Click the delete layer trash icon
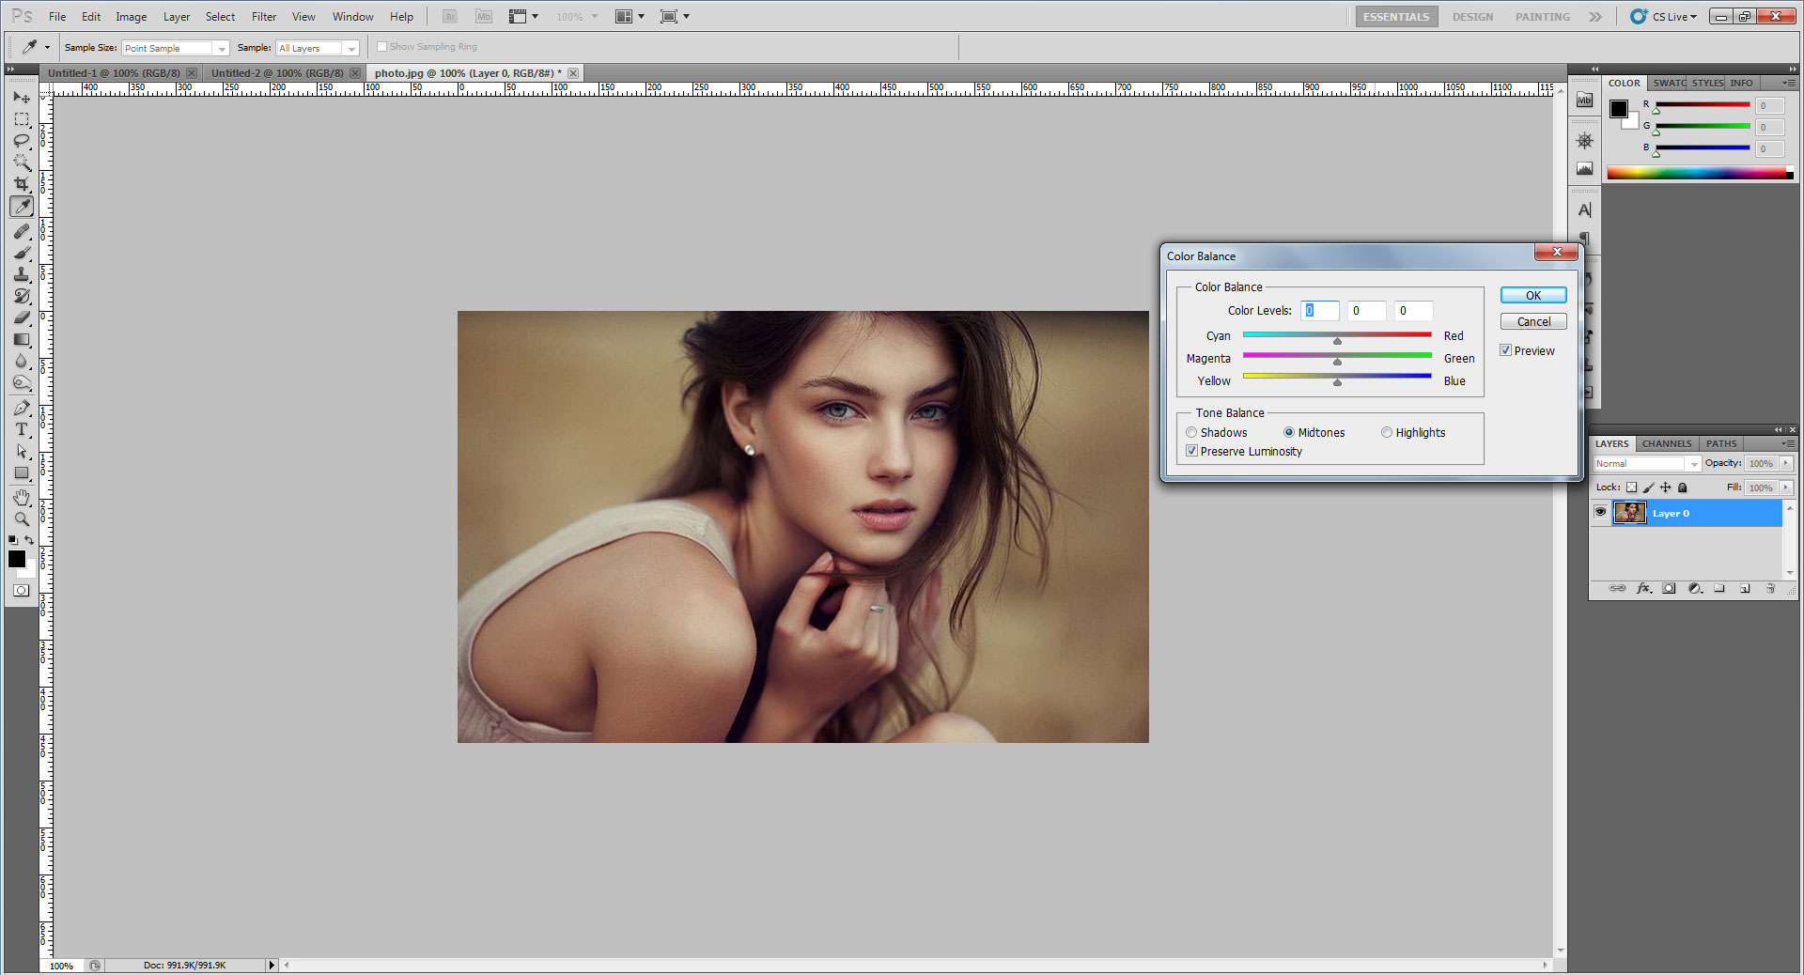Image resolution: width=1804 pixels, height=975 pixels. (1770, 589)
